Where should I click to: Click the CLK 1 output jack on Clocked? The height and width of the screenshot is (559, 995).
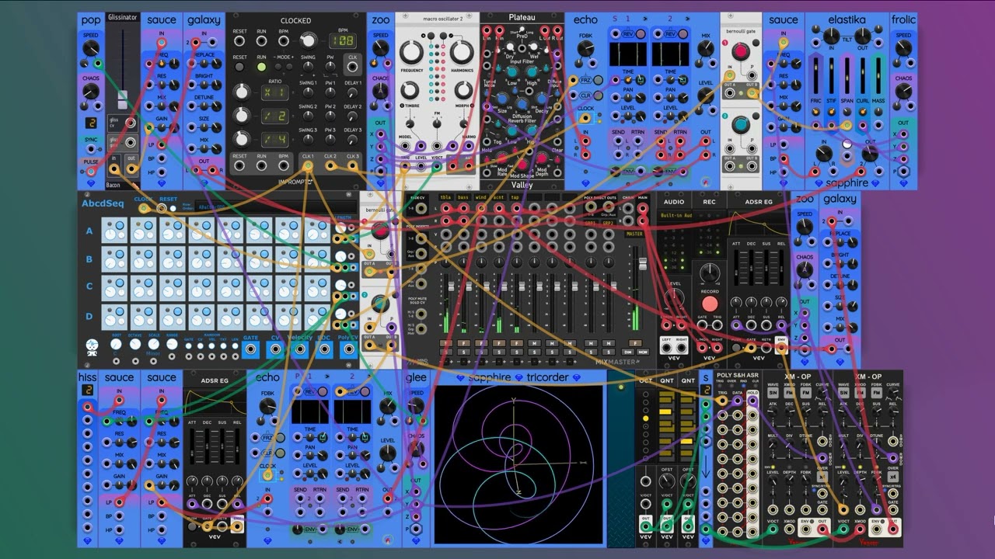coord(308,165)
